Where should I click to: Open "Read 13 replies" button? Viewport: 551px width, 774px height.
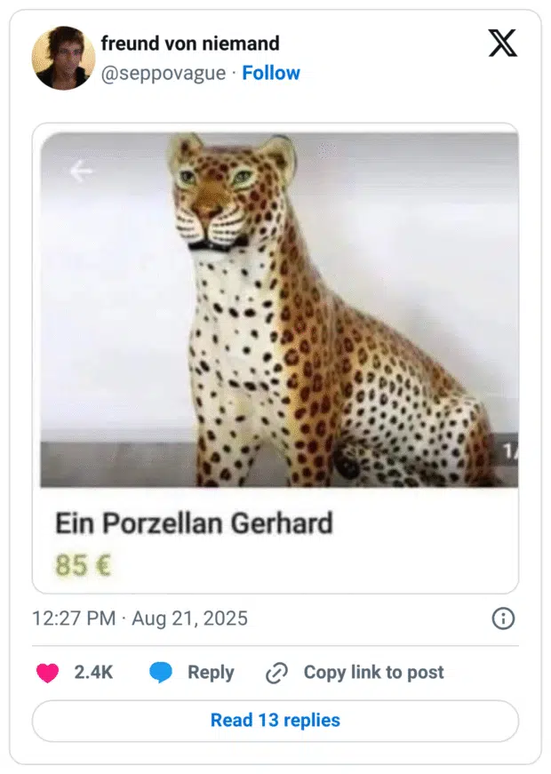[x=275, y=720]
